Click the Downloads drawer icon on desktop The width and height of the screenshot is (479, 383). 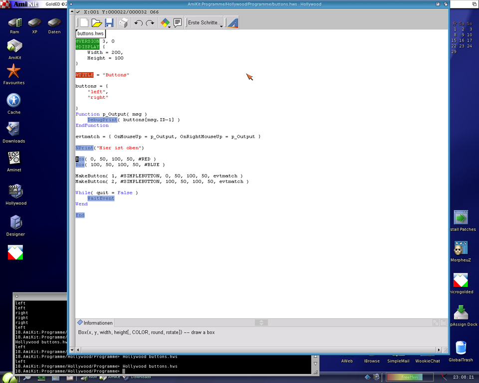pyautogui.click(x=13, y=130)
